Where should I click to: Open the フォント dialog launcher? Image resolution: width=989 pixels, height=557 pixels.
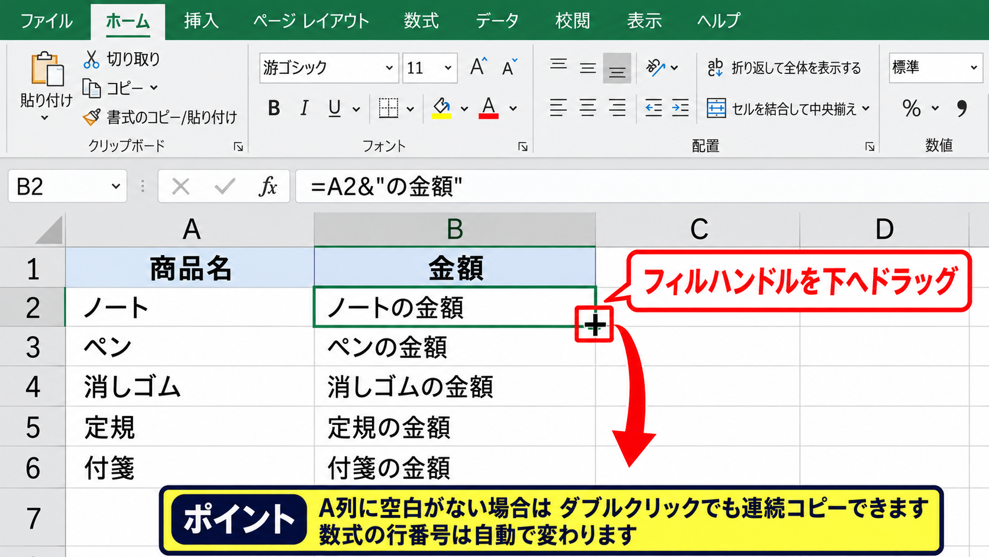tap(523, 147)
